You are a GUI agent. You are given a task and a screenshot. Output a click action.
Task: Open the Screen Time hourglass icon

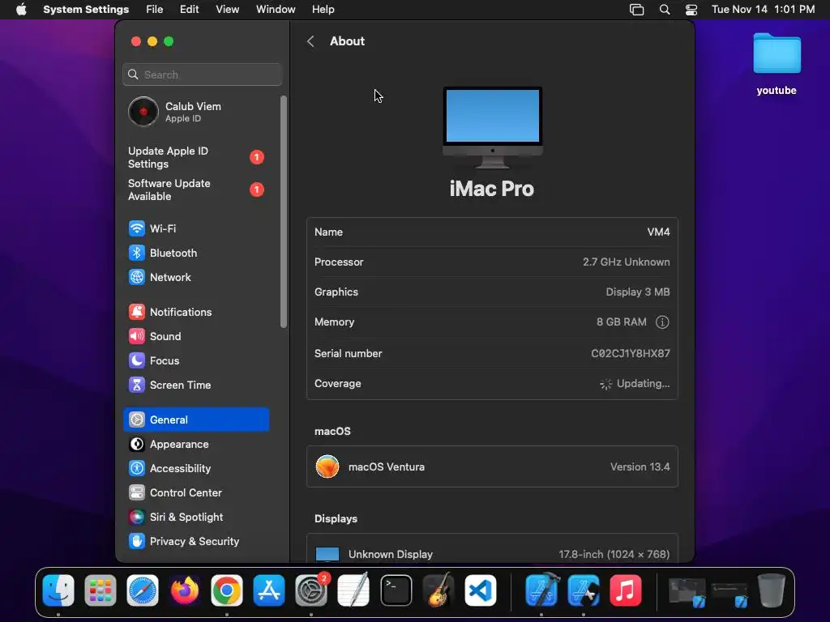(136, 385)
